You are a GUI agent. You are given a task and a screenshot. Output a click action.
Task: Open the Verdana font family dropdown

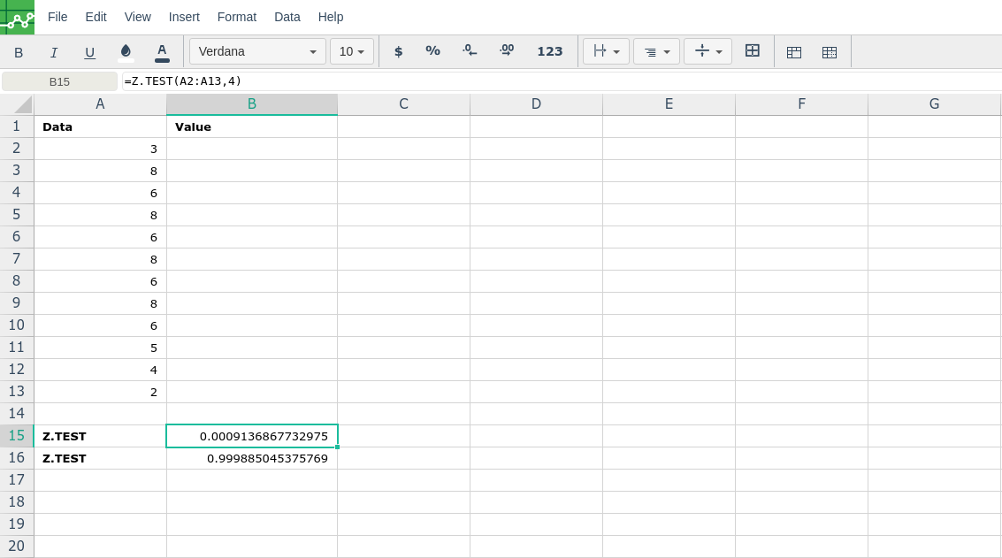click(257, 51)
